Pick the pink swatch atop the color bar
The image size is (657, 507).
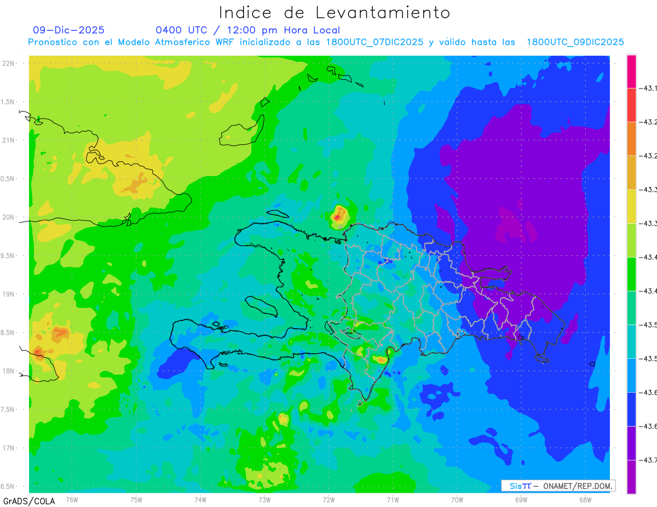coord(631,71)
